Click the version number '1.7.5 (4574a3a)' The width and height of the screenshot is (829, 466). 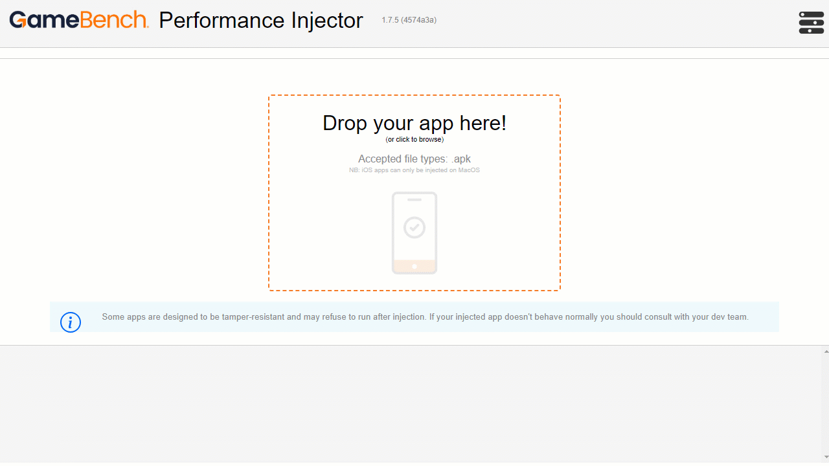409,20
